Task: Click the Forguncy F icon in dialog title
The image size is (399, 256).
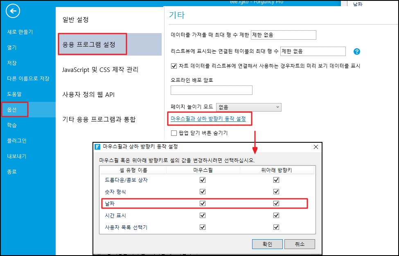Action: (x=97, y=147)
